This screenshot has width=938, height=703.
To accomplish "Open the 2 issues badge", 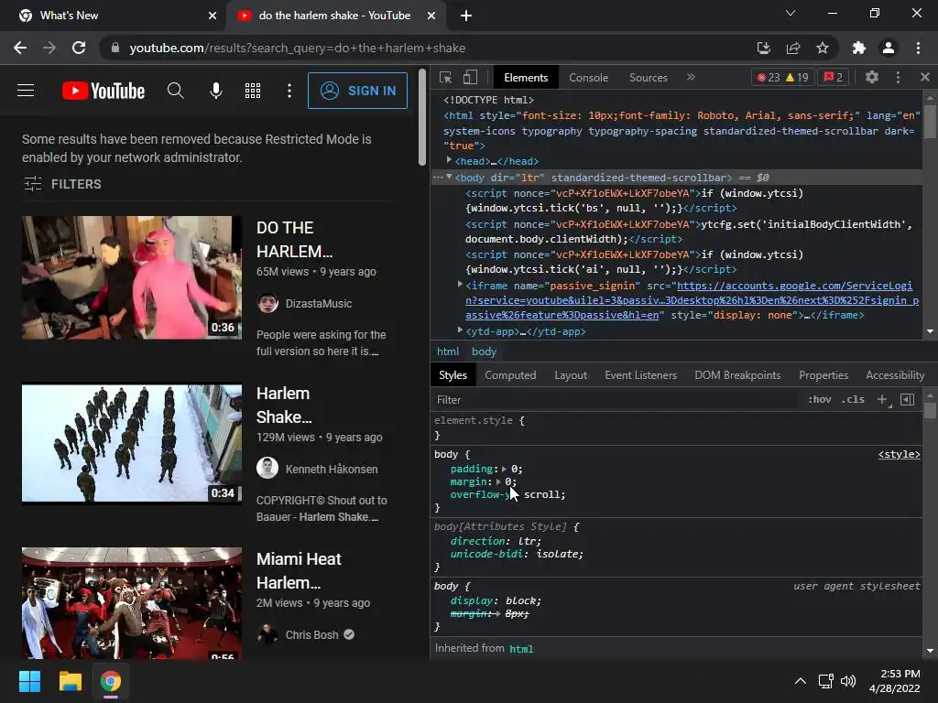I will (834, 77).
